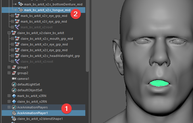Select claire_bs_arkit_v2:c_headWatertight_grp label

coord(50,56)
